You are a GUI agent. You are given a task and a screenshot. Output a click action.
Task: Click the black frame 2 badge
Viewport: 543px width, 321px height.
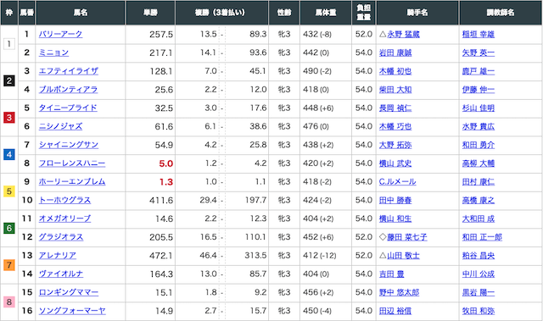(9, 80)
